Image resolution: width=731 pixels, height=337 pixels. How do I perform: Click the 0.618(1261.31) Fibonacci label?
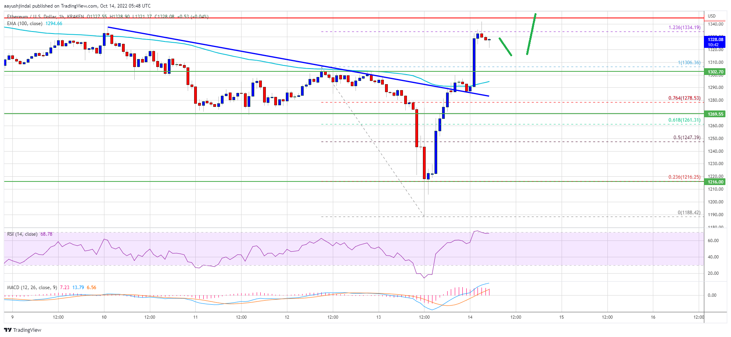pos(684,120)
